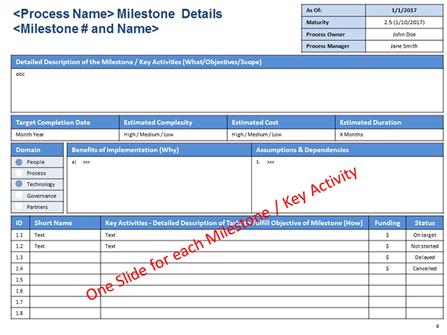Screen dimensions: 447x335
Task: Click the 'X Months' estimated duration cell
Action: 388,134
